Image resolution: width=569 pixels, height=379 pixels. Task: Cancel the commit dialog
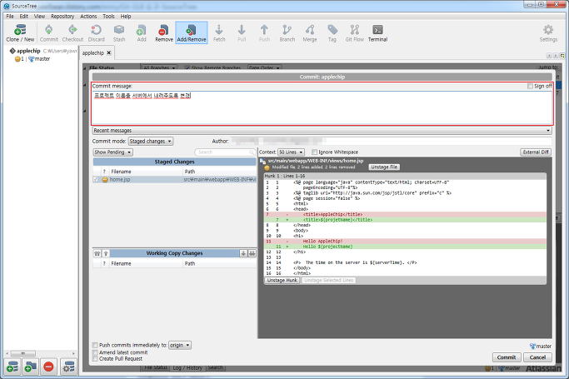[x=537, y=357]
